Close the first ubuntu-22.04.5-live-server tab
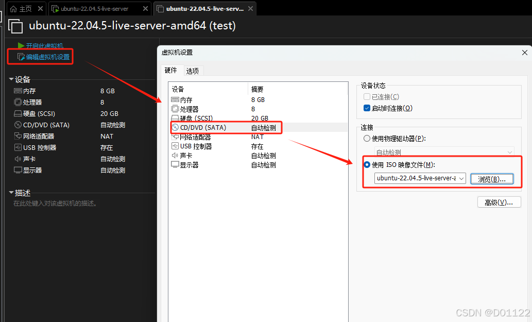The height and width of the screenshot is (322, 532). [x=145, y=8]
